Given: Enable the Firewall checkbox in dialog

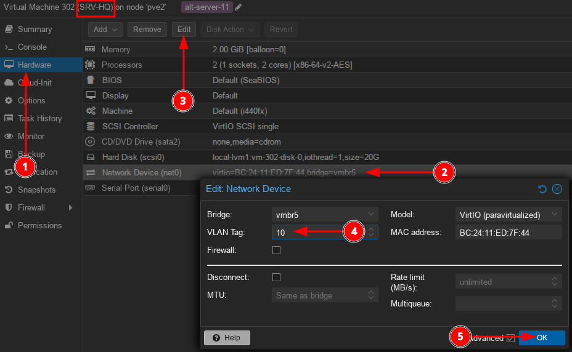Looking at the screenshot, I should [276, 250].
